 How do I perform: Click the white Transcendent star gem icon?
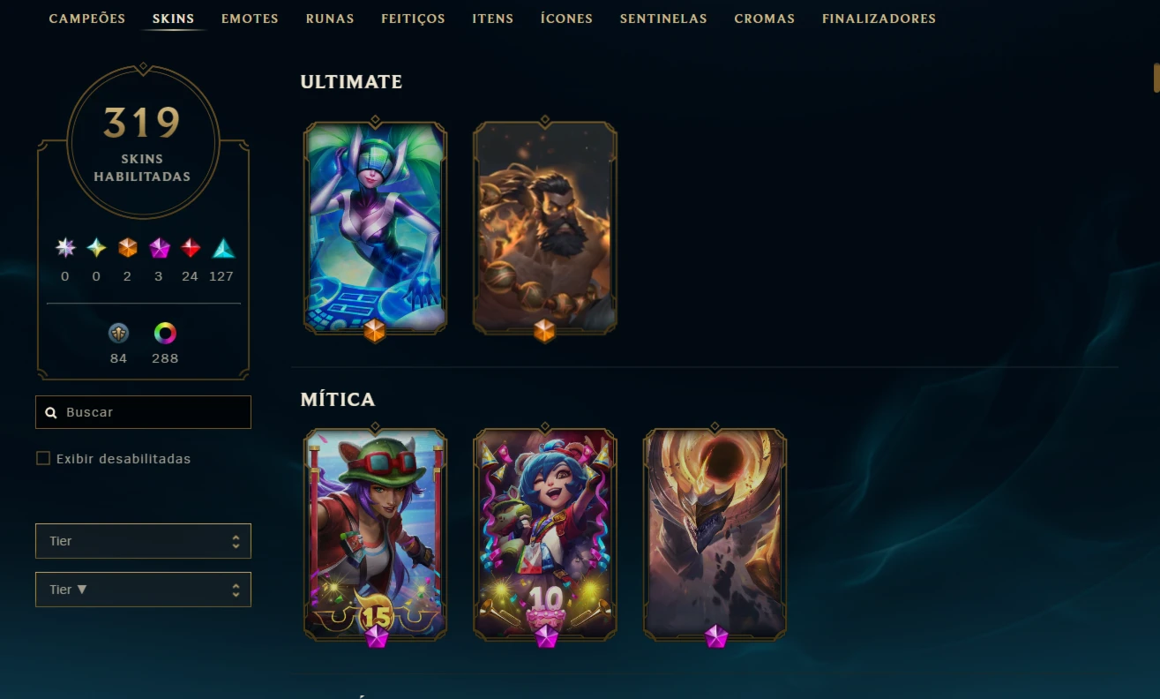pos(65,248)
